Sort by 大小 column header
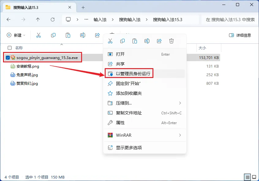The image size is (259, 181). tap(202, 48)
